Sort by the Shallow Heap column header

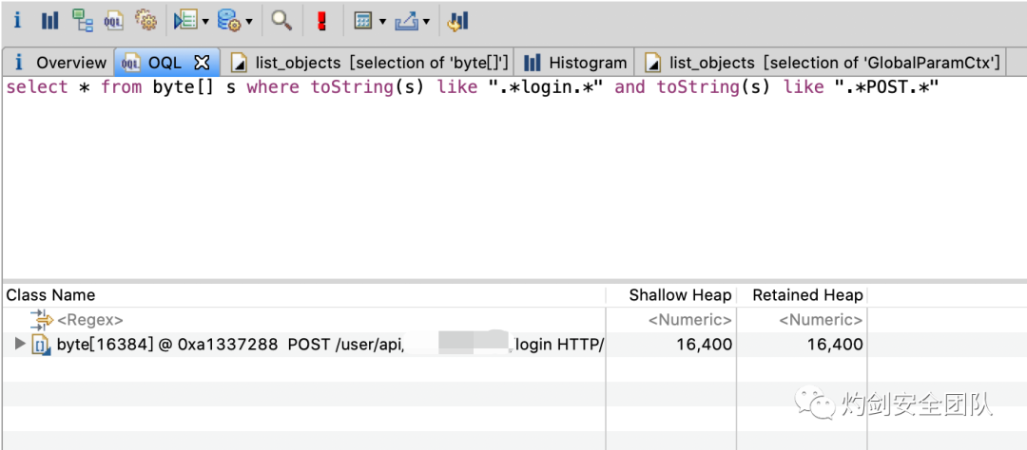(671, 295)
